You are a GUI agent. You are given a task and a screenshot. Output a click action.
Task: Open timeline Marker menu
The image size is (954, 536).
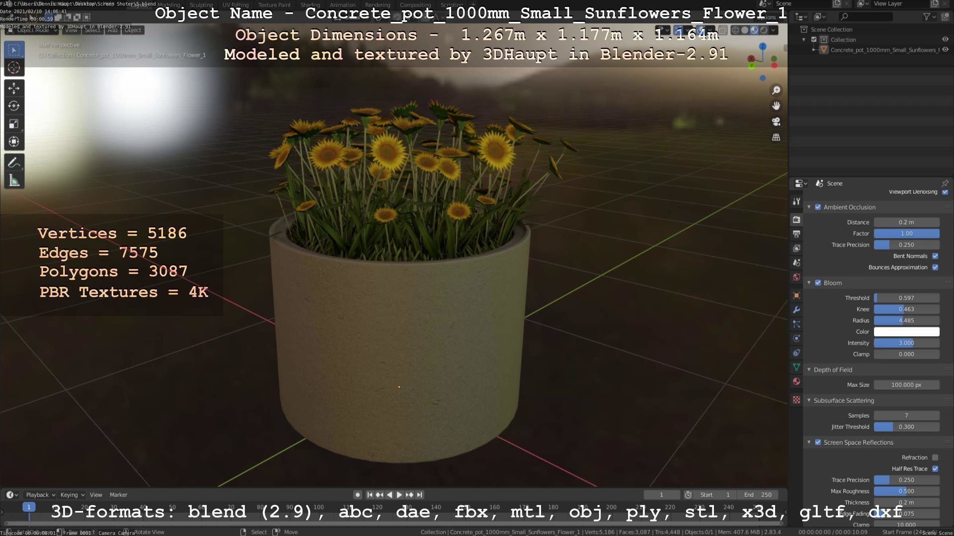click(118, 495)
